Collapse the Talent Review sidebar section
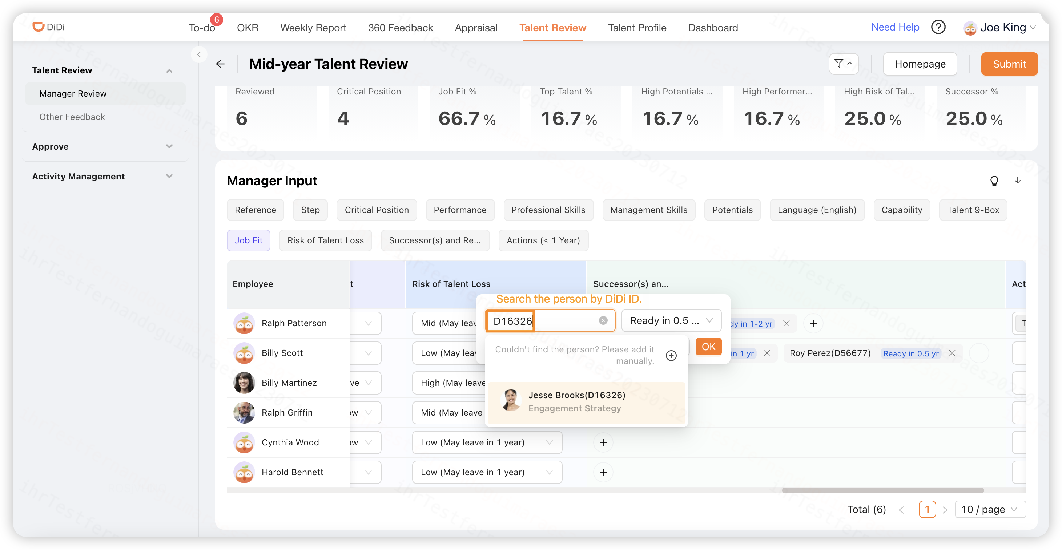The height and width of the screenshot is (550, 1062). pos(169,70)
